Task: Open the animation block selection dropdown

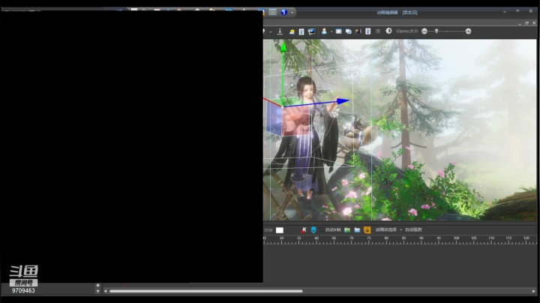Action: pyautogui.click(x=400, y=230)
